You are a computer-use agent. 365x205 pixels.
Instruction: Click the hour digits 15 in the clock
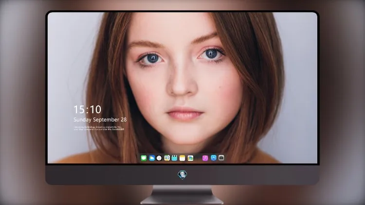[79, 109]
